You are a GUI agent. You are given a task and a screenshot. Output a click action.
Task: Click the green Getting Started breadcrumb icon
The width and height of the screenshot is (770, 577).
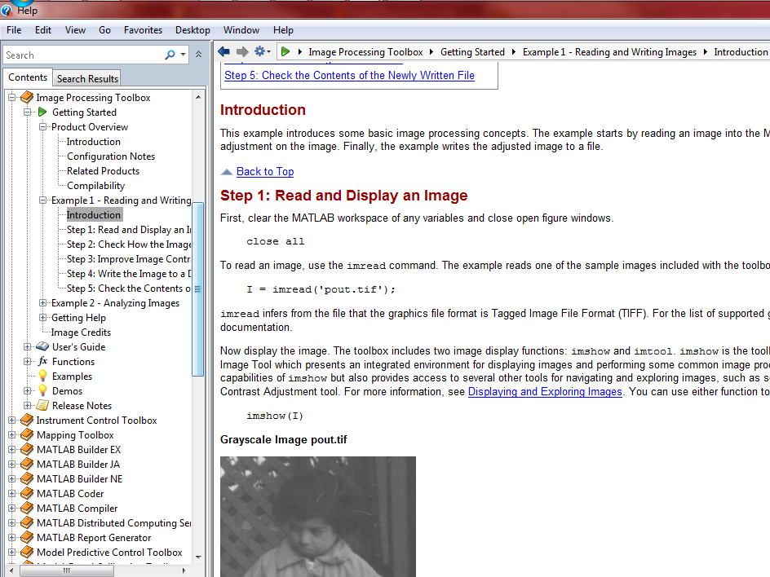[285, 51]
